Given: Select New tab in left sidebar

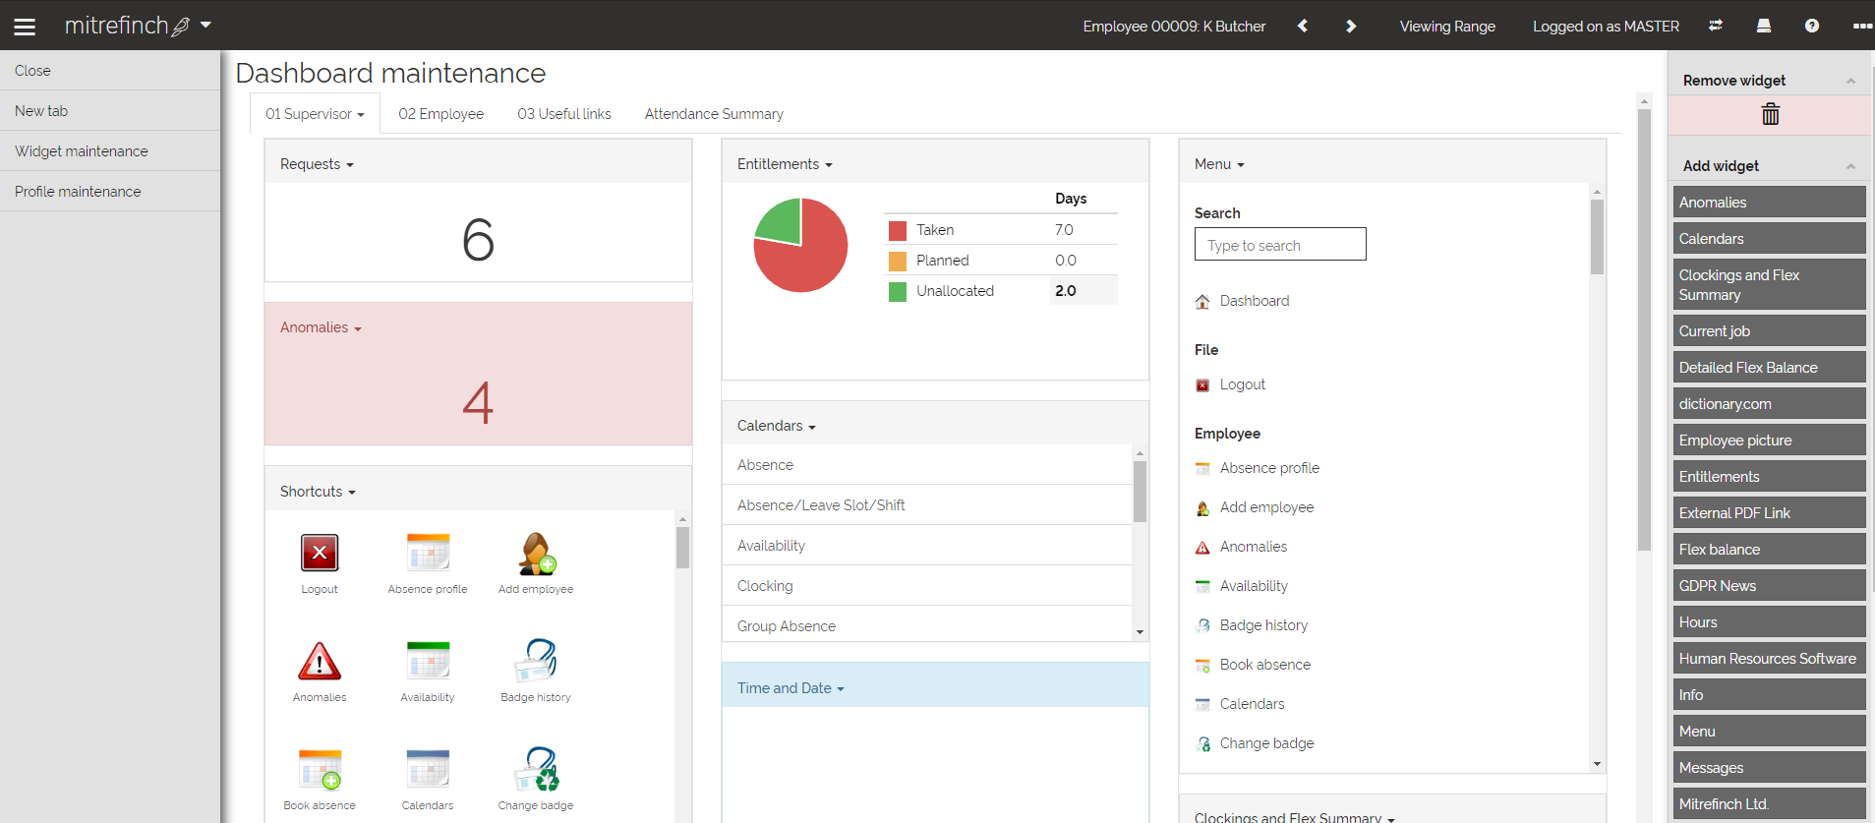Looking at the screenshot, I should pos(110,111).
